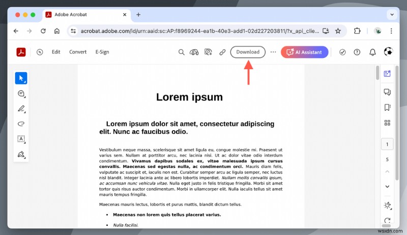Select the Fill & Sign pen tool
407x235 pixels.
(21, 155)
